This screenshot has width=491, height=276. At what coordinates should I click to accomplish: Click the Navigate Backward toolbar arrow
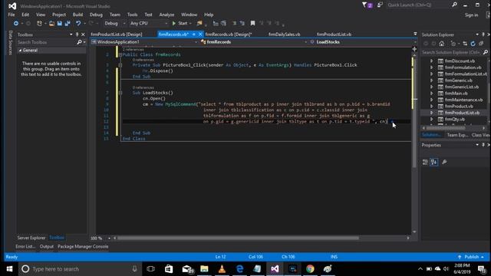click(x=15, y=24)
